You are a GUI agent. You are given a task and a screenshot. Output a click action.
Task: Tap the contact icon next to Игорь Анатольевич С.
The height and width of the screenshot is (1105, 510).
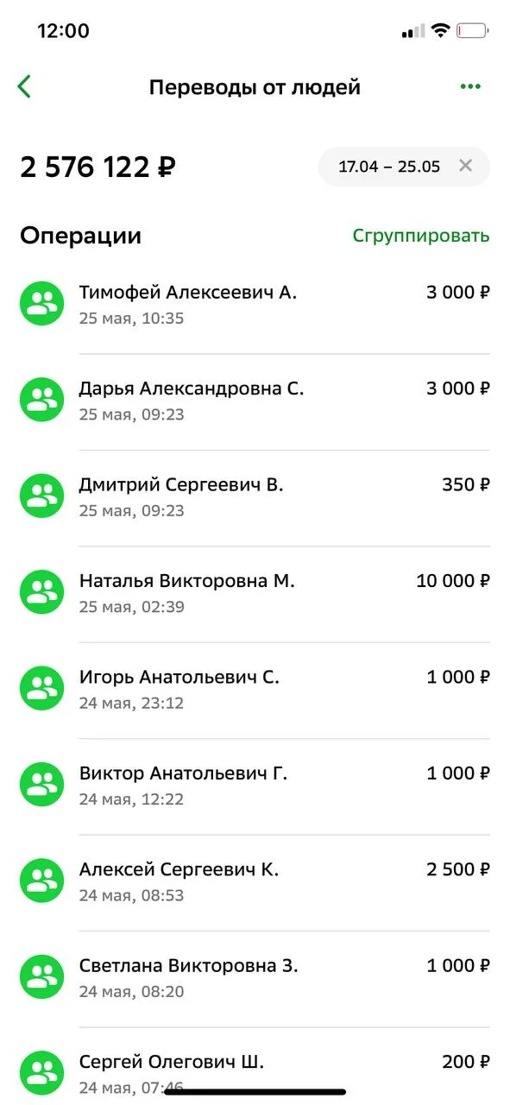[41, 687]
